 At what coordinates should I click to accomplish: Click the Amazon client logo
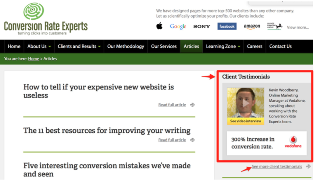click(x=252, y=26)
